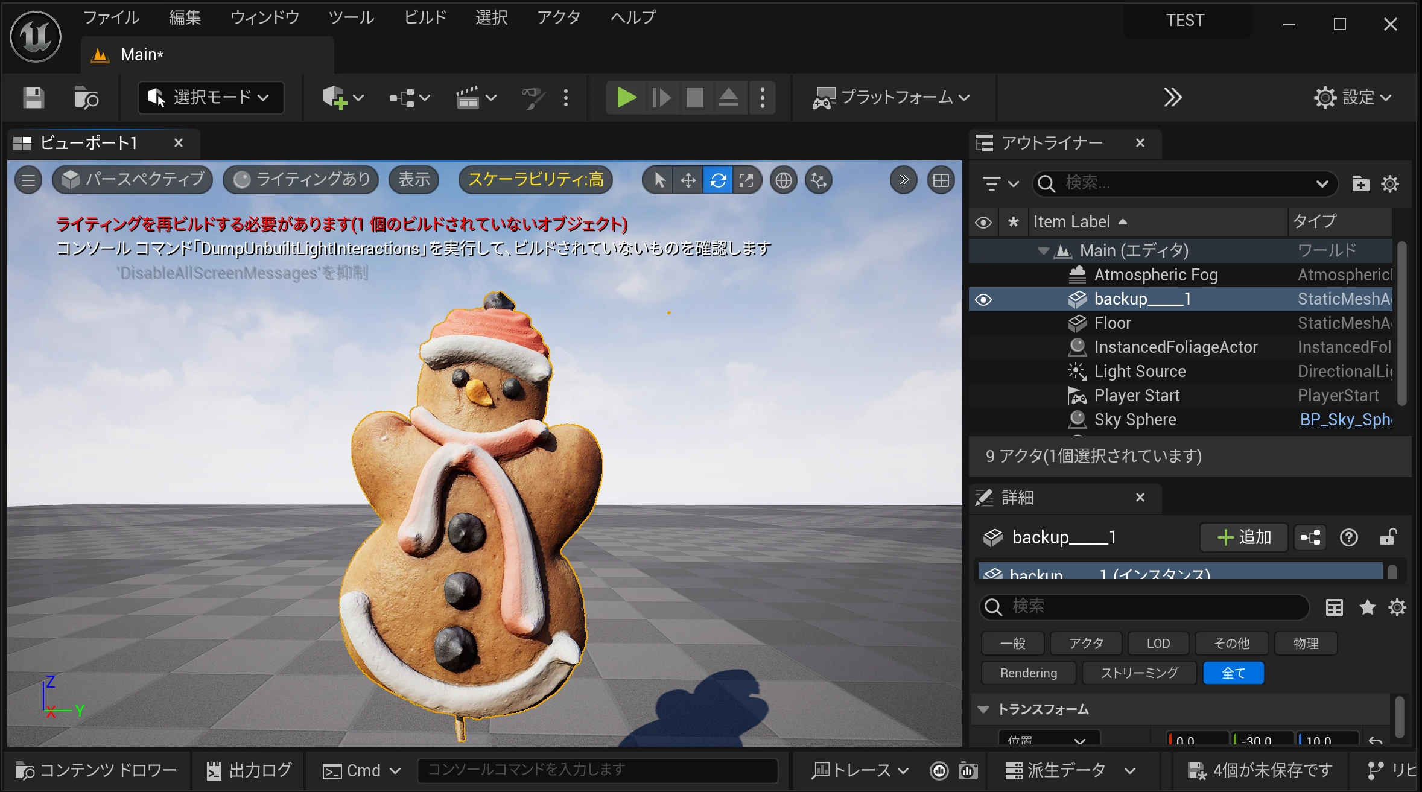Viewport: 1422px width, 792px height.
Task: Collapse the Main (エディタ) tree node
Action: click(x=1043, y=251)
